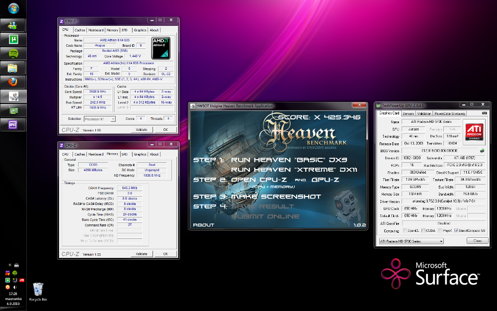
Task: Click Submit Online in HWBOT Heaven
Action: tap(265, 216)
